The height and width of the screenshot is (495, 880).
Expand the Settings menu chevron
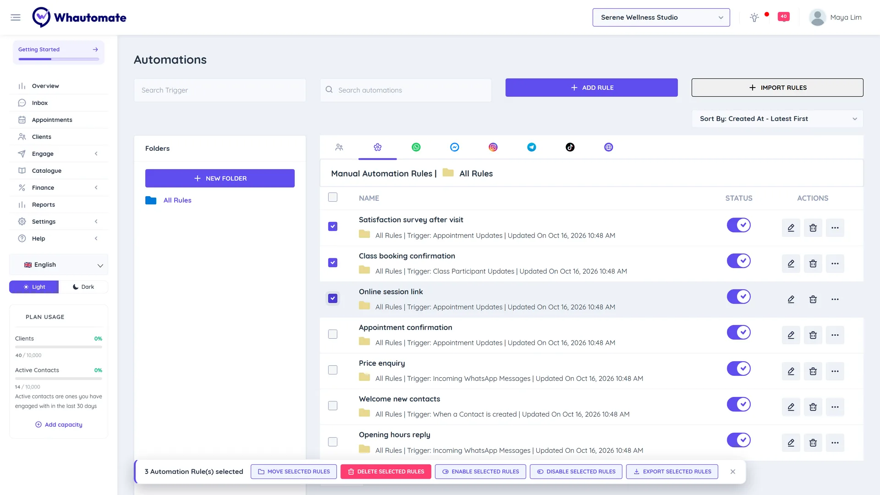pyautogui.click(x=96, y=222)
